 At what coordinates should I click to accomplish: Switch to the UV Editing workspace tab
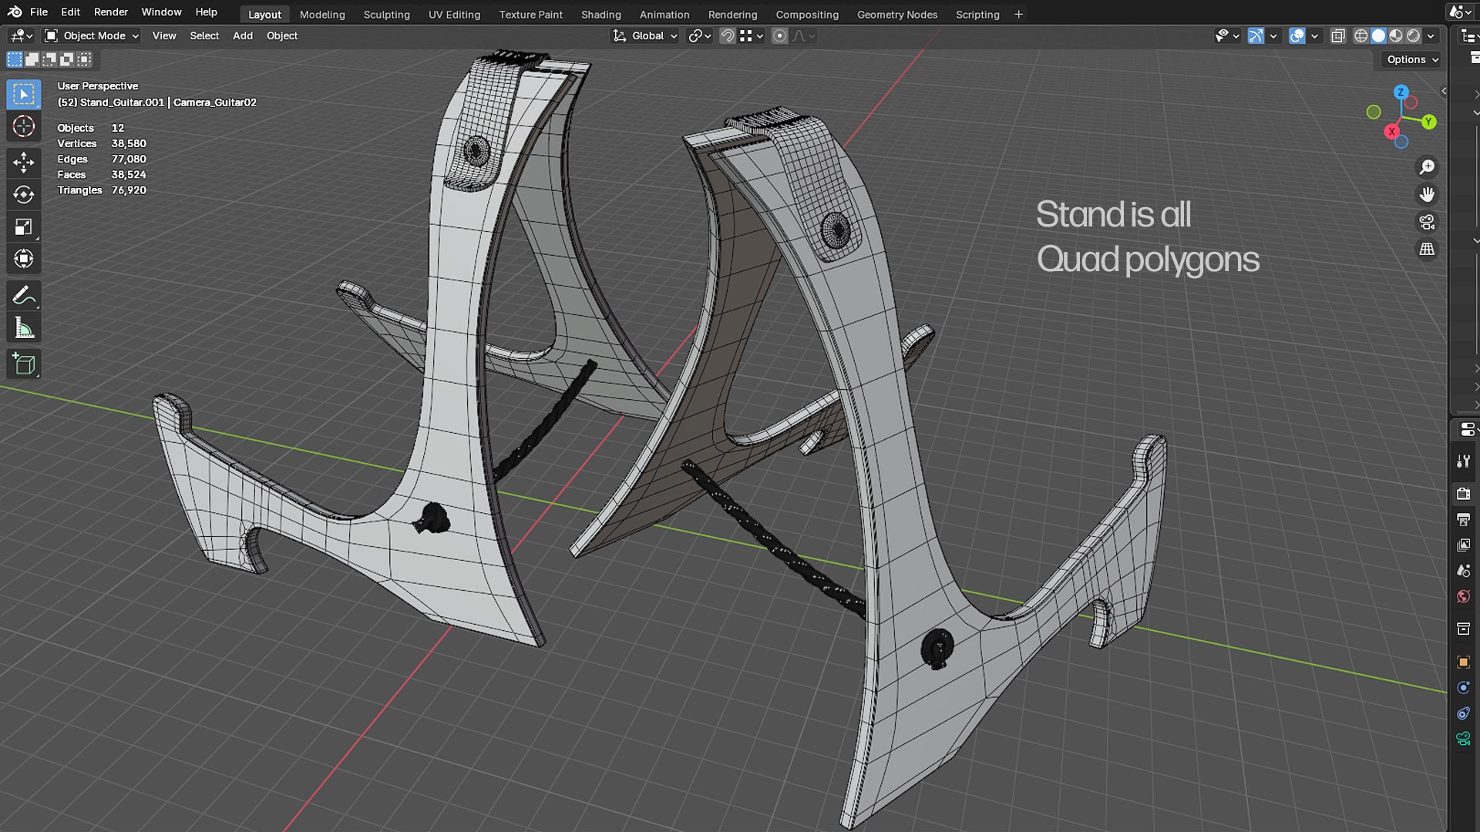(x=454, y=14)
